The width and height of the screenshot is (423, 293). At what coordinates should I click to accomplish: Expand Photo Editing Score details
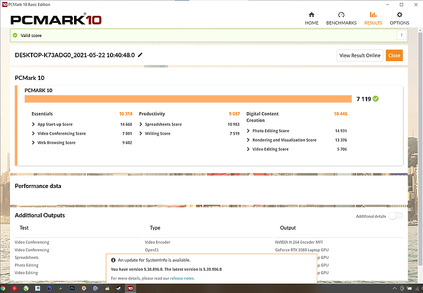pos(248,131)
